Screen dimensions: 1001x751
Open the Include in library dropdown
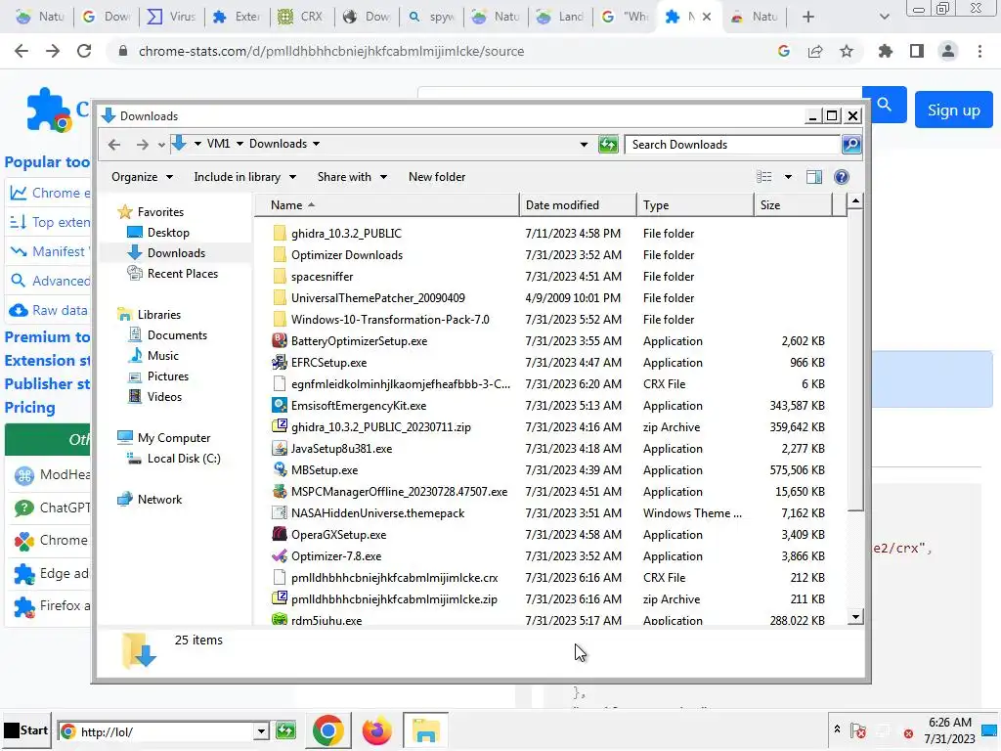244,177
